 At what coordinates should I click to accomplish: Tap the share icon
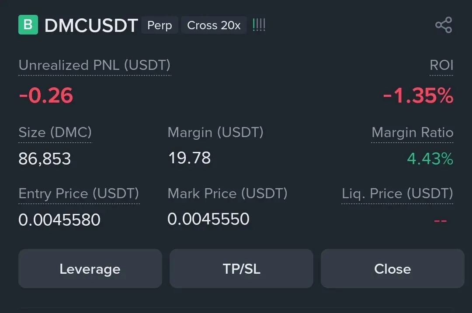[444, 24]
